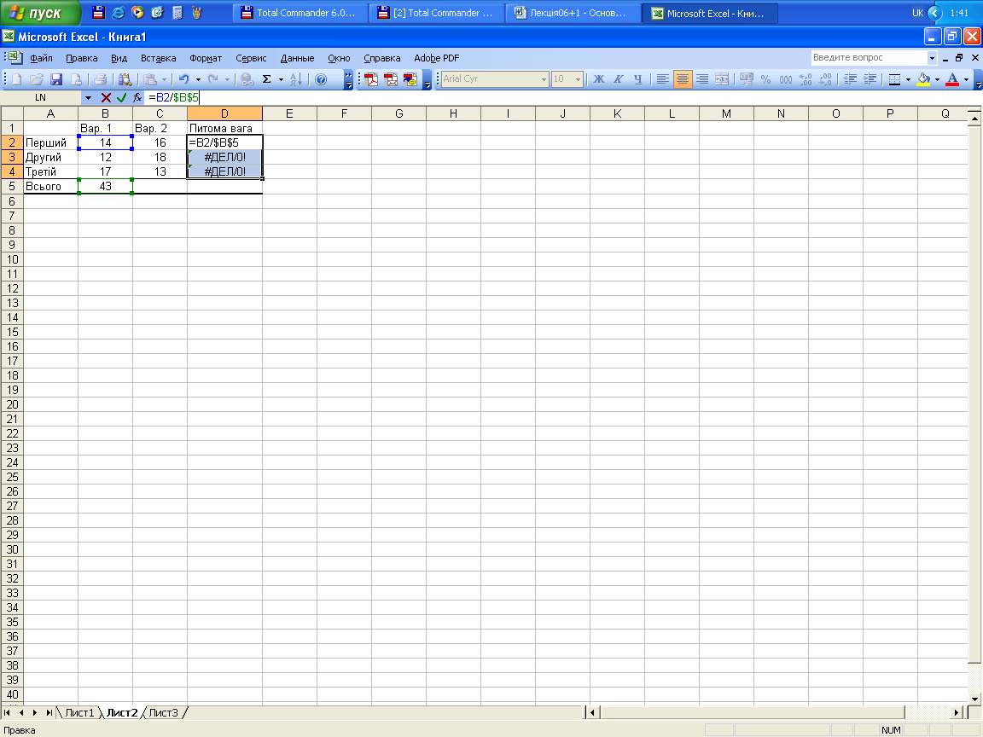Open Fill Color dropdown arrow
983x737 pixels.
point(937,79)
